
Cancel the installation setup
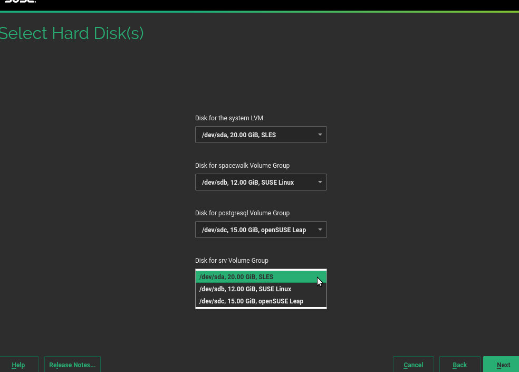point(413,365)
